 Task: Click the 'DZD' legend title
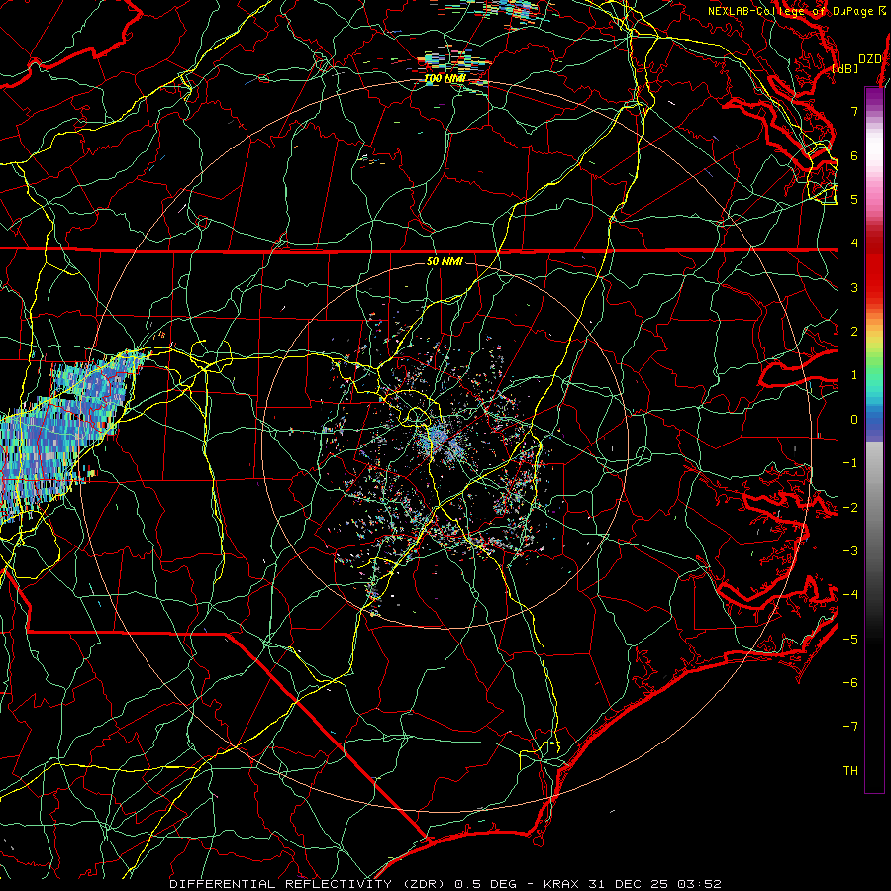point(869,59)
